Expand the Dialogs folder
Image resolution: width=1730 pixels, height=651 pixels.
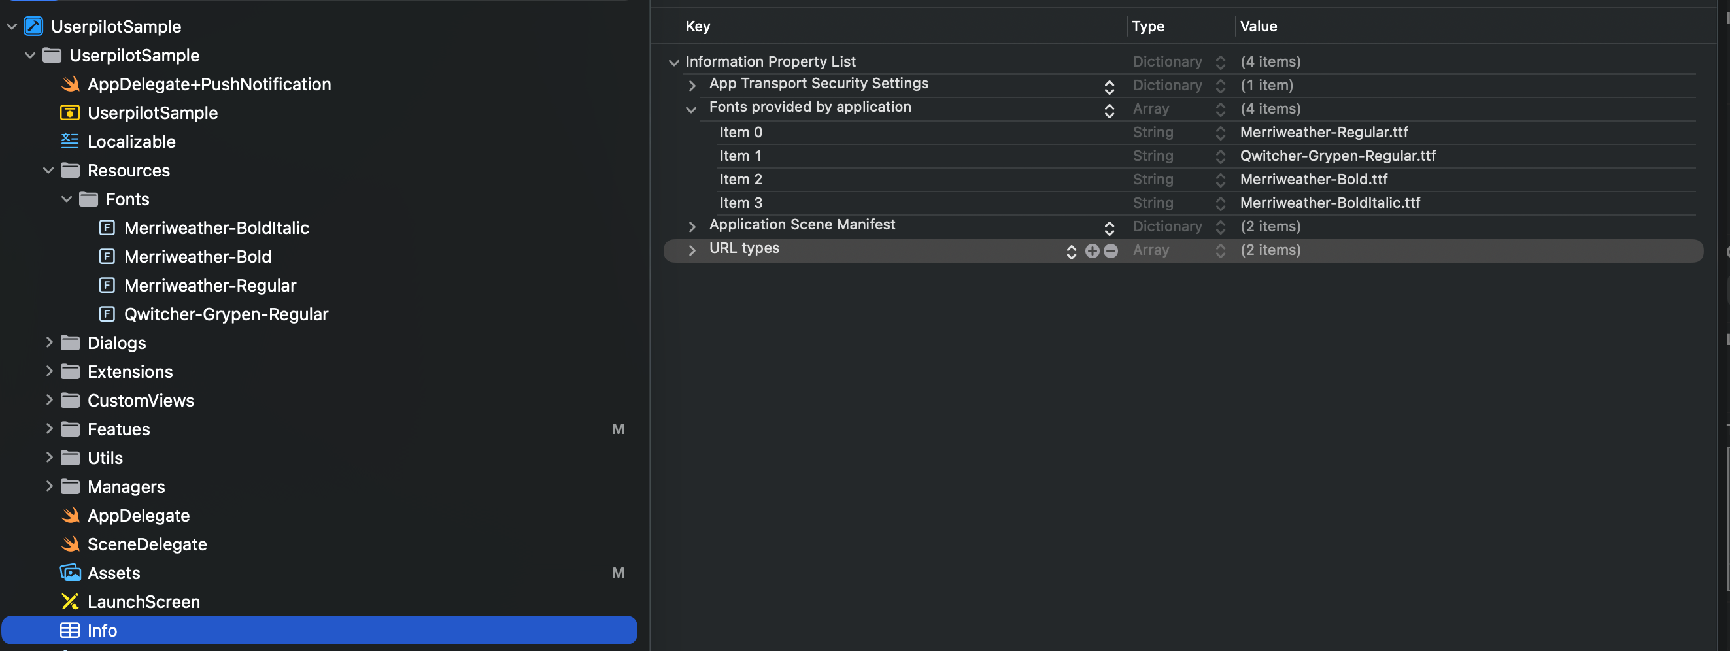coord(49,342)
